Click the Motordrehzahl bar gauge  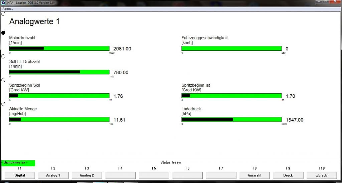[x=59, y=48]
